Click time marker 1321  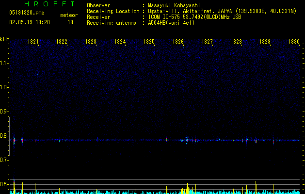[33, 42]
